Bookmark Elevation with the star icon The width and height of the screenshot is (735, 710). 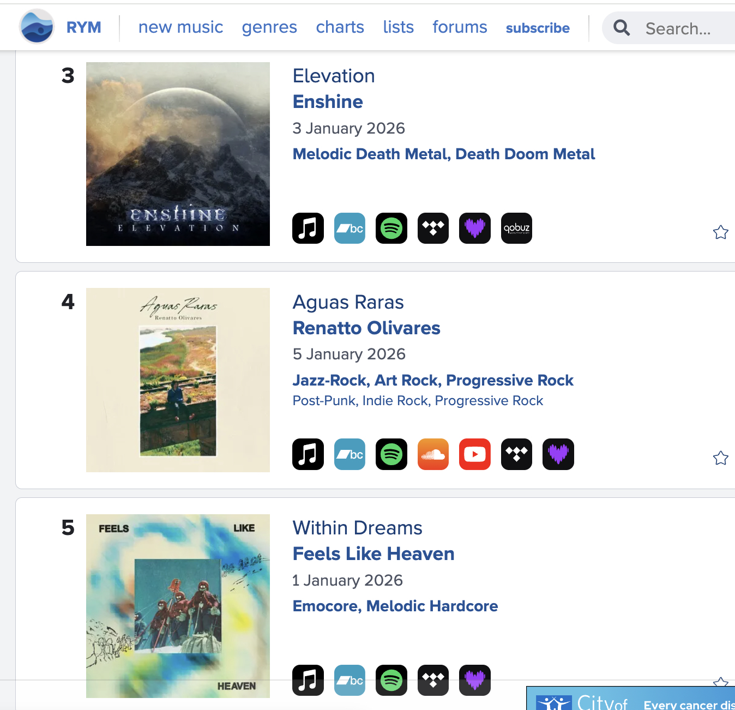coord(720,232)
